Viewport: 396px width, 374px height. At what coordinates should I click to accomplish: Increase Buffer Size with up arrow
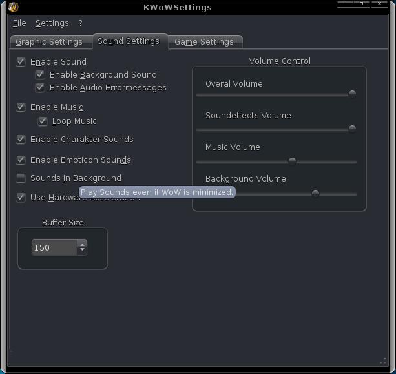click(x=82, y=244)
